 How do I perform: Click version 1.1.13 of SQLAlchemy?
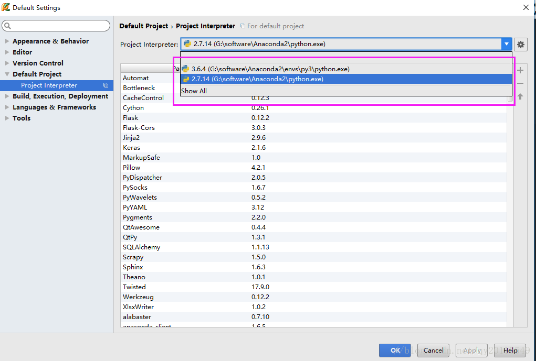click(x=260, y=247)
